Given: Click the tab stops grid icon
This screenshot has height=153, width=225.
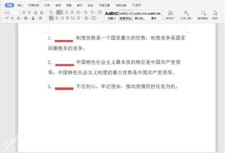Looking at the screenshot, I should tap(99, 13).
